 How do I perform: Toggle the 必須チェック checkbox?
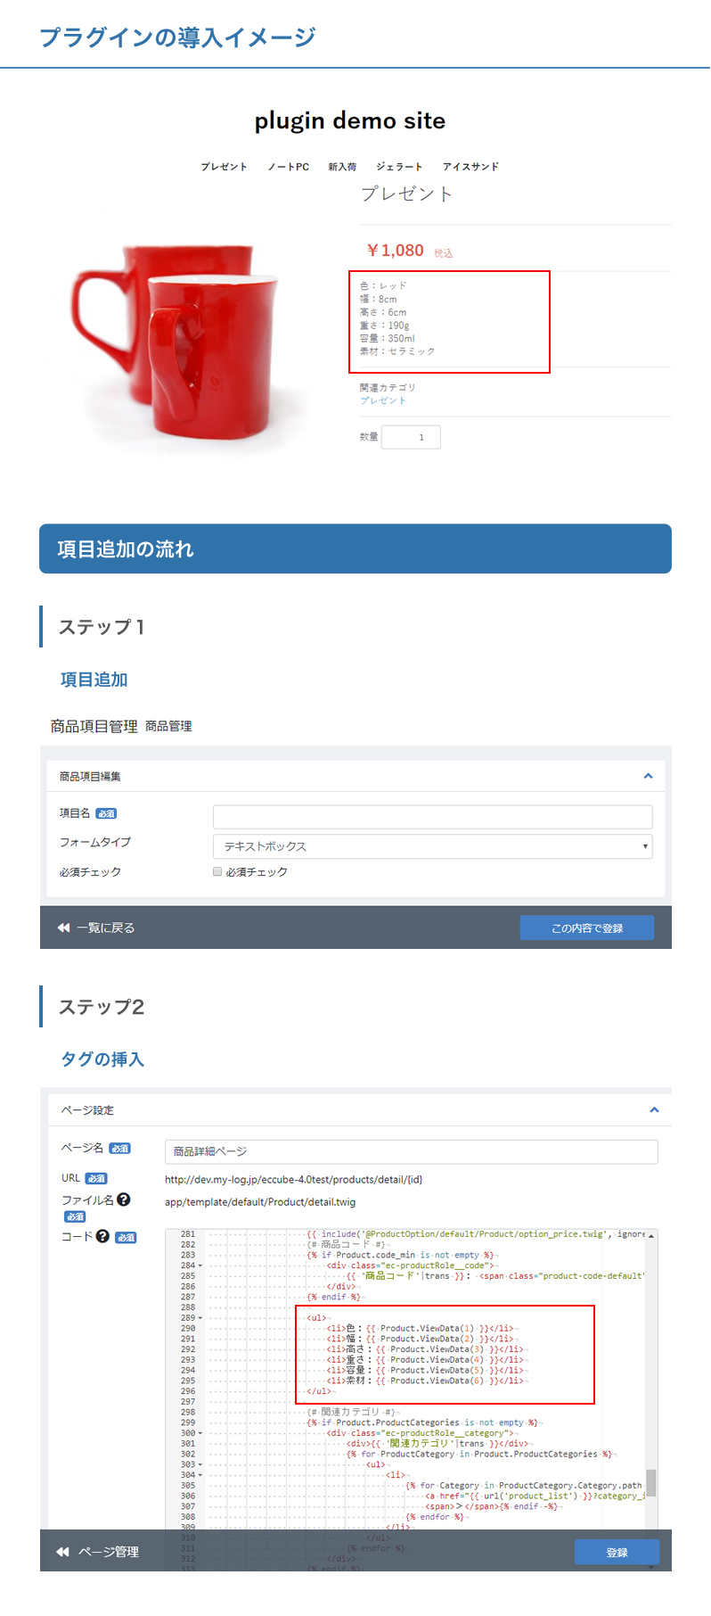[x=217, y=871]
